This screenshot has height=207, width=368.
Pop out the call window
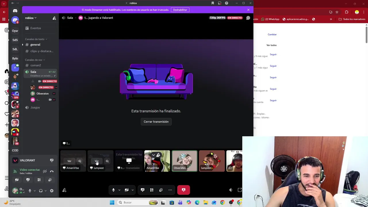tap(240, 190)
